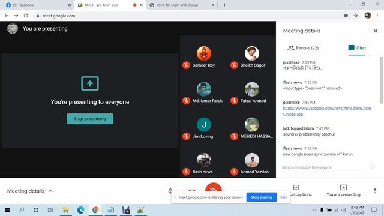
Task: Close the Meeting details side panel
Action: pyautogui.click(x=376, y=31)
